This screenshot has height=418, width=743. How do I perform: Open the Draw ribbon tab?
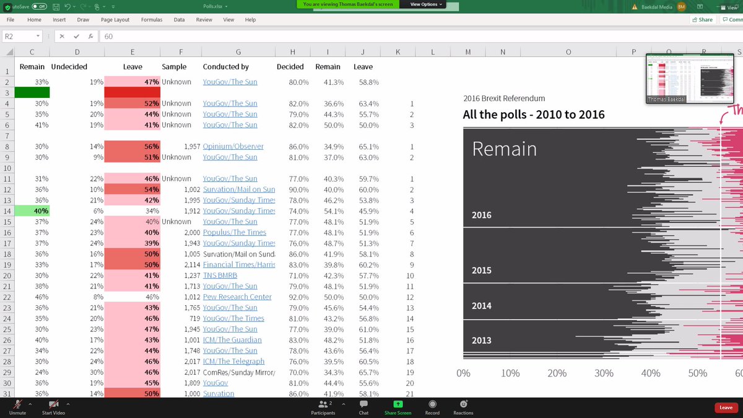83,20
